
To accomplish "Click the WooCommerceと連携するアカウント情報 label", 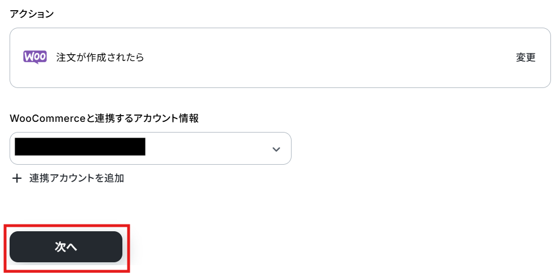I will [x=104, y=118].
